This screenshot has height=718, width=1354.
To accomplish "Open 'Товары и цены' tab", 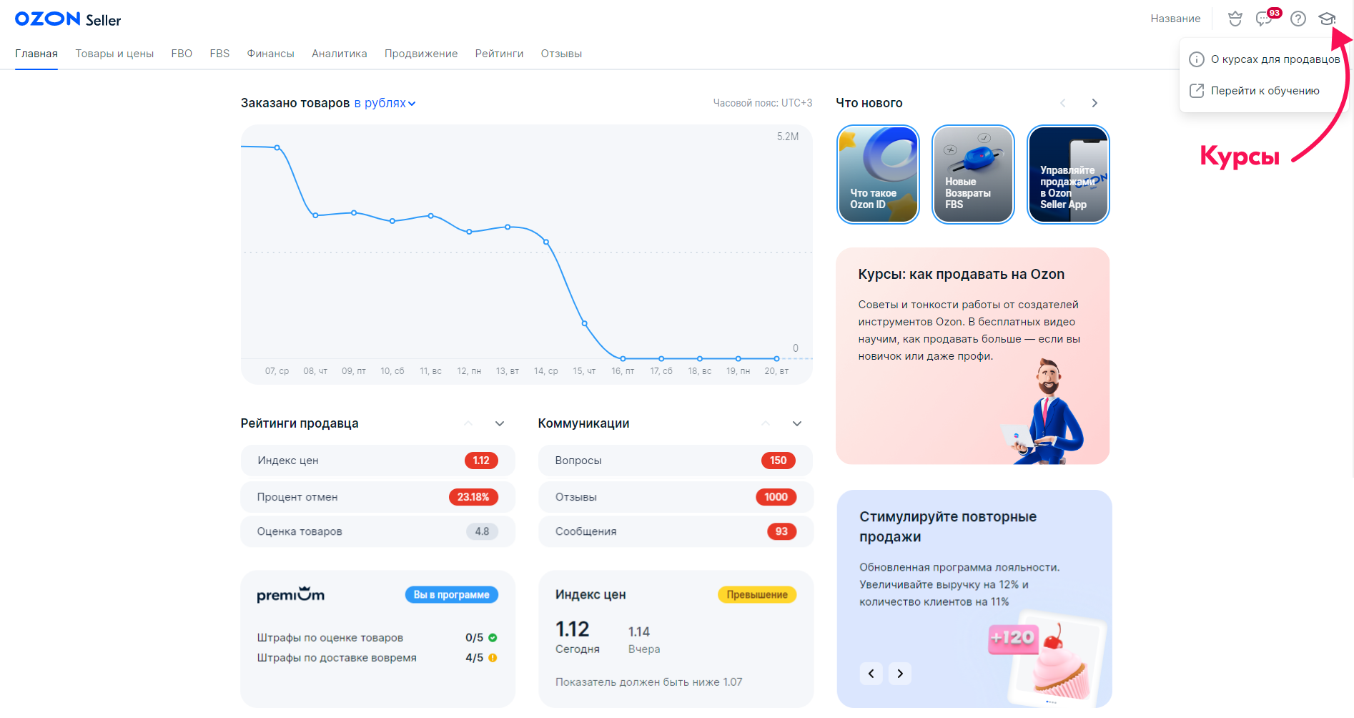I will [114, 54].
